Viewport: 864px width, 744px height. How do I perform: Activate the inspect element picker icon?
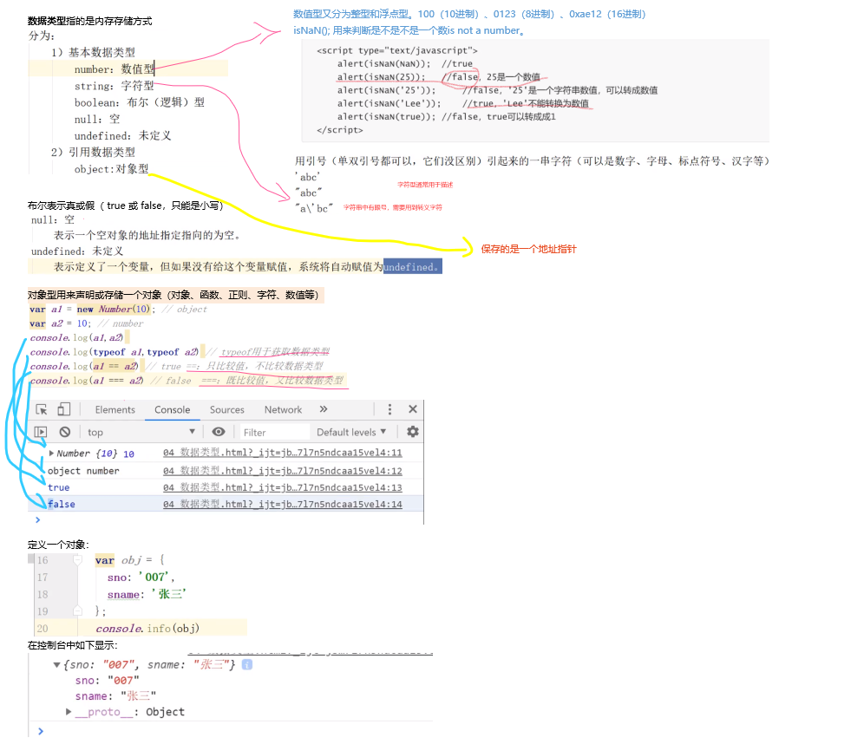coord(42,410)
